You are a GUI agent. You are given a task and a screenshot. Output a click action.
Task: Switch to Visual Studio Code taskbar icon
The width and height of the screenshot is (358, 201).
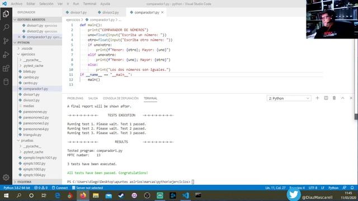[x=185, y=195]
